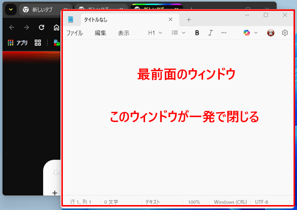Expand the Copilot dropdown chevron
This screenshot has width=297, height=210.
256,33
